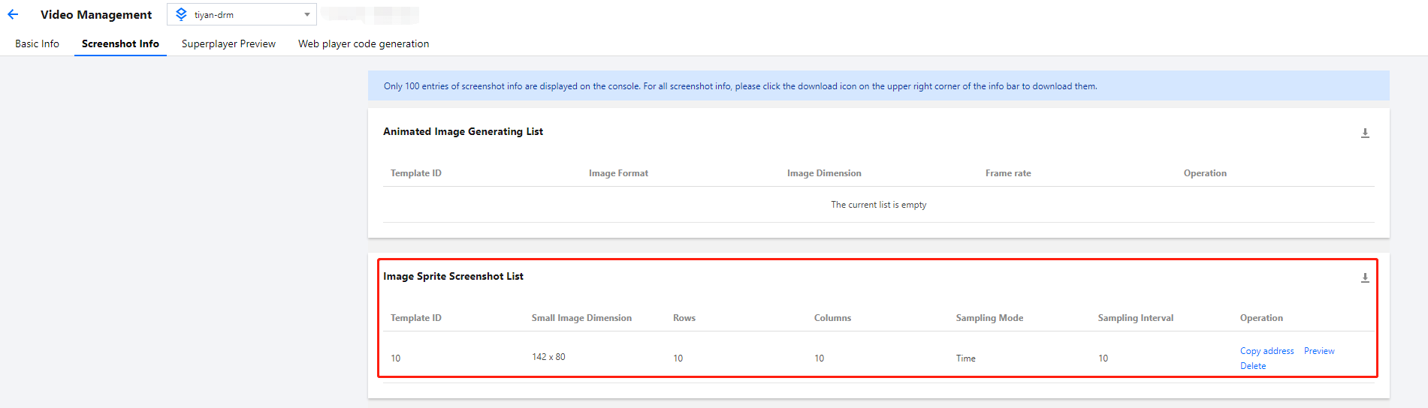The image size is (1428, 408).
Task: Download the Image Sprite Screenshot List
Action: tap(1365, 277)
